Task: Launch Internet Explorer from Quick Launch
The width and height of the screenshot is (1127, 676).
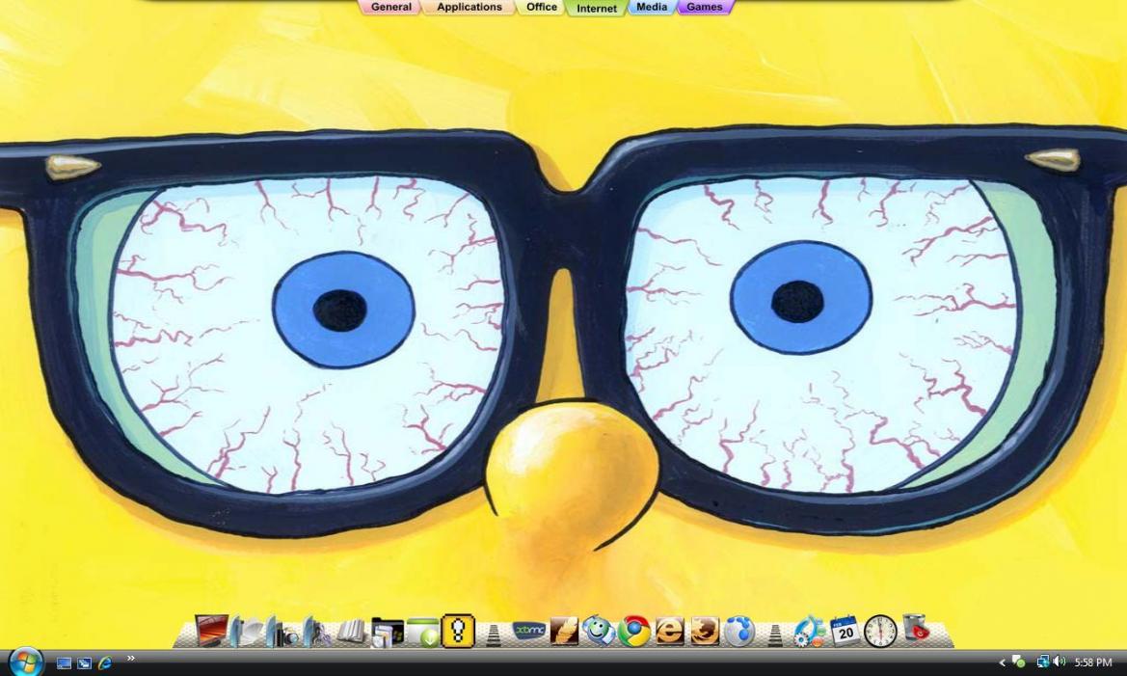Action: pyautogui.click(x=105, y=662)
